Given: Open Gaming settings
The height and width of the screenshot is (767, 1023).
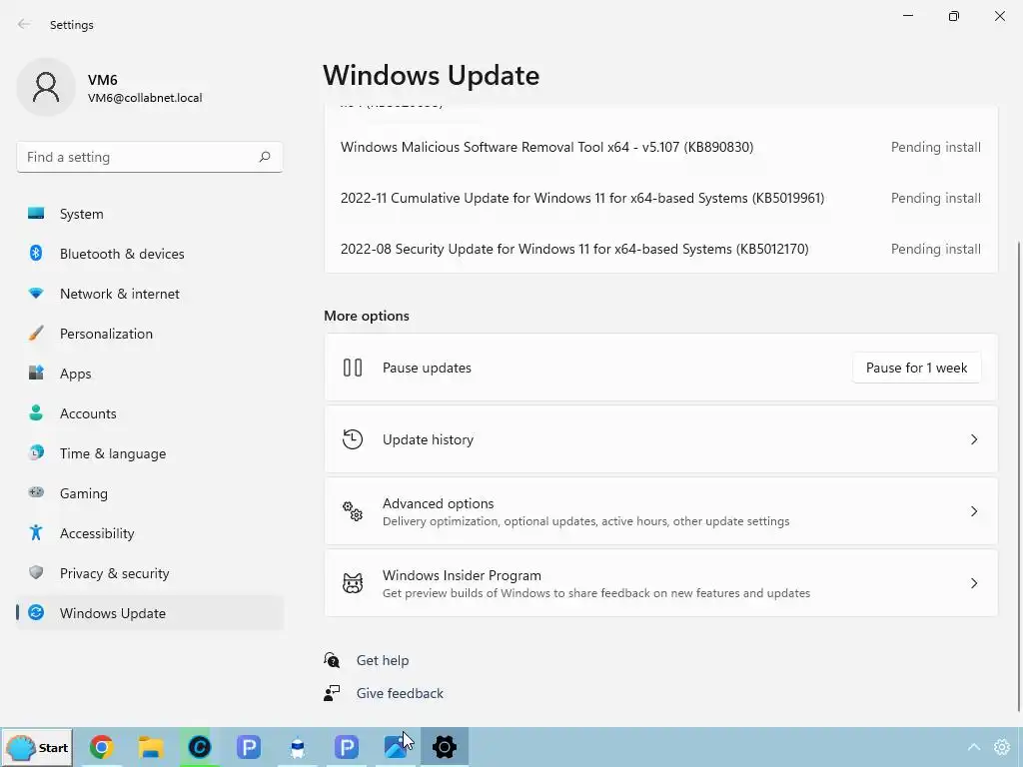Looking at the screenshot, I should (150, 493).
